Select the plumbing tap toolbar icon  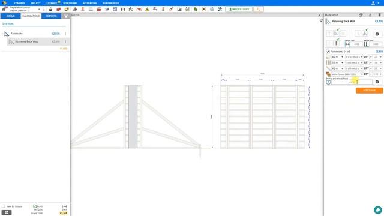point(155,10)
